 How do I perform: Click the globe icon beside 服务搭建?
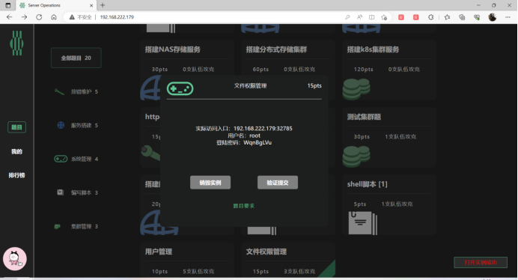coord(61,125)
